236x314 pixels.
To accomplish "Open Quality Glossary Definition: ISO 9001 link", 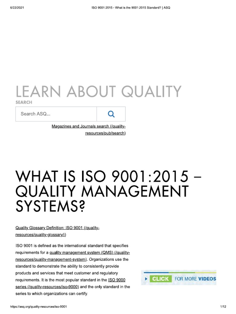I will coord(57,231).
